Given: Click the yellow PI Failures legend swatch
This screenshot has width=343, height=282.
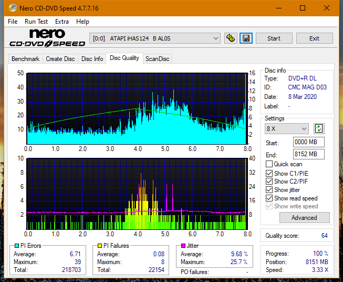Looking at the screenshot, I should [x=100, y=246].
